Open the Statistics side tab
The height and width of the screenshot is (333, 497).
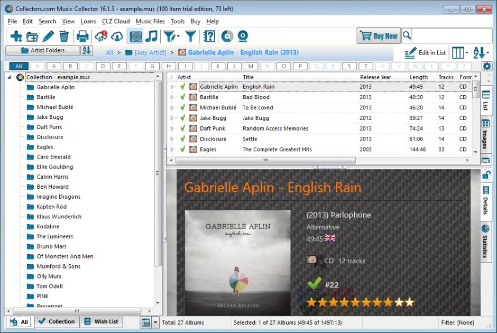coord(485,240)
